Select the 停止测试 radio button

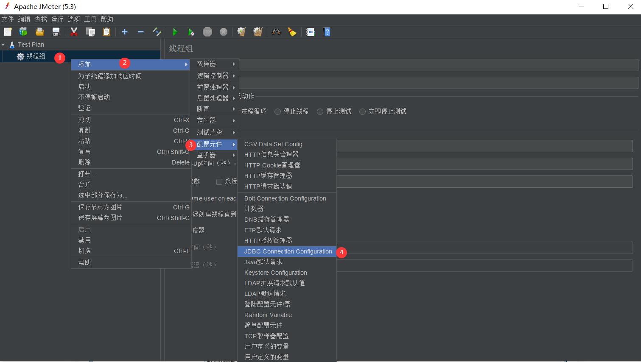[320, 111]
